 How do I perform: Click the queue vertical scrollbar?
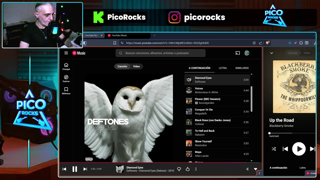pos(251,99)
